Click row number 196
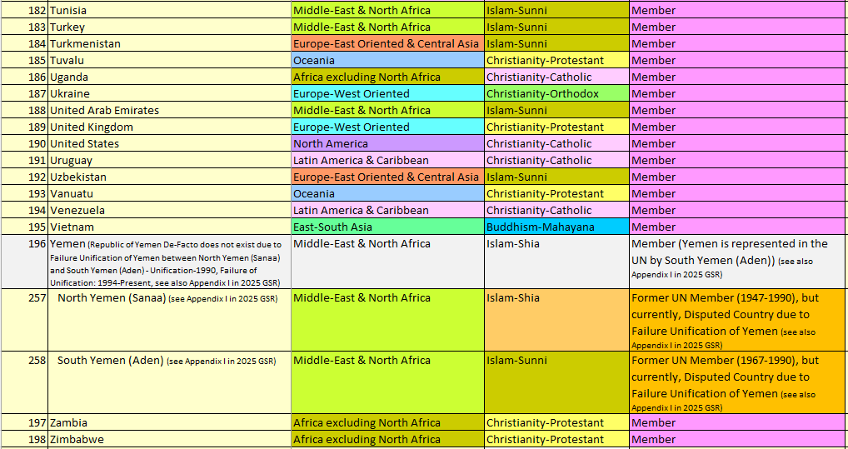The width and height of the screenshot is (848, 449). pos(25,262)
